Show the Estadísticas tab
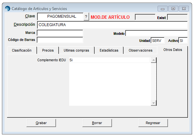 pyautogui.click(x=109, y=51)
